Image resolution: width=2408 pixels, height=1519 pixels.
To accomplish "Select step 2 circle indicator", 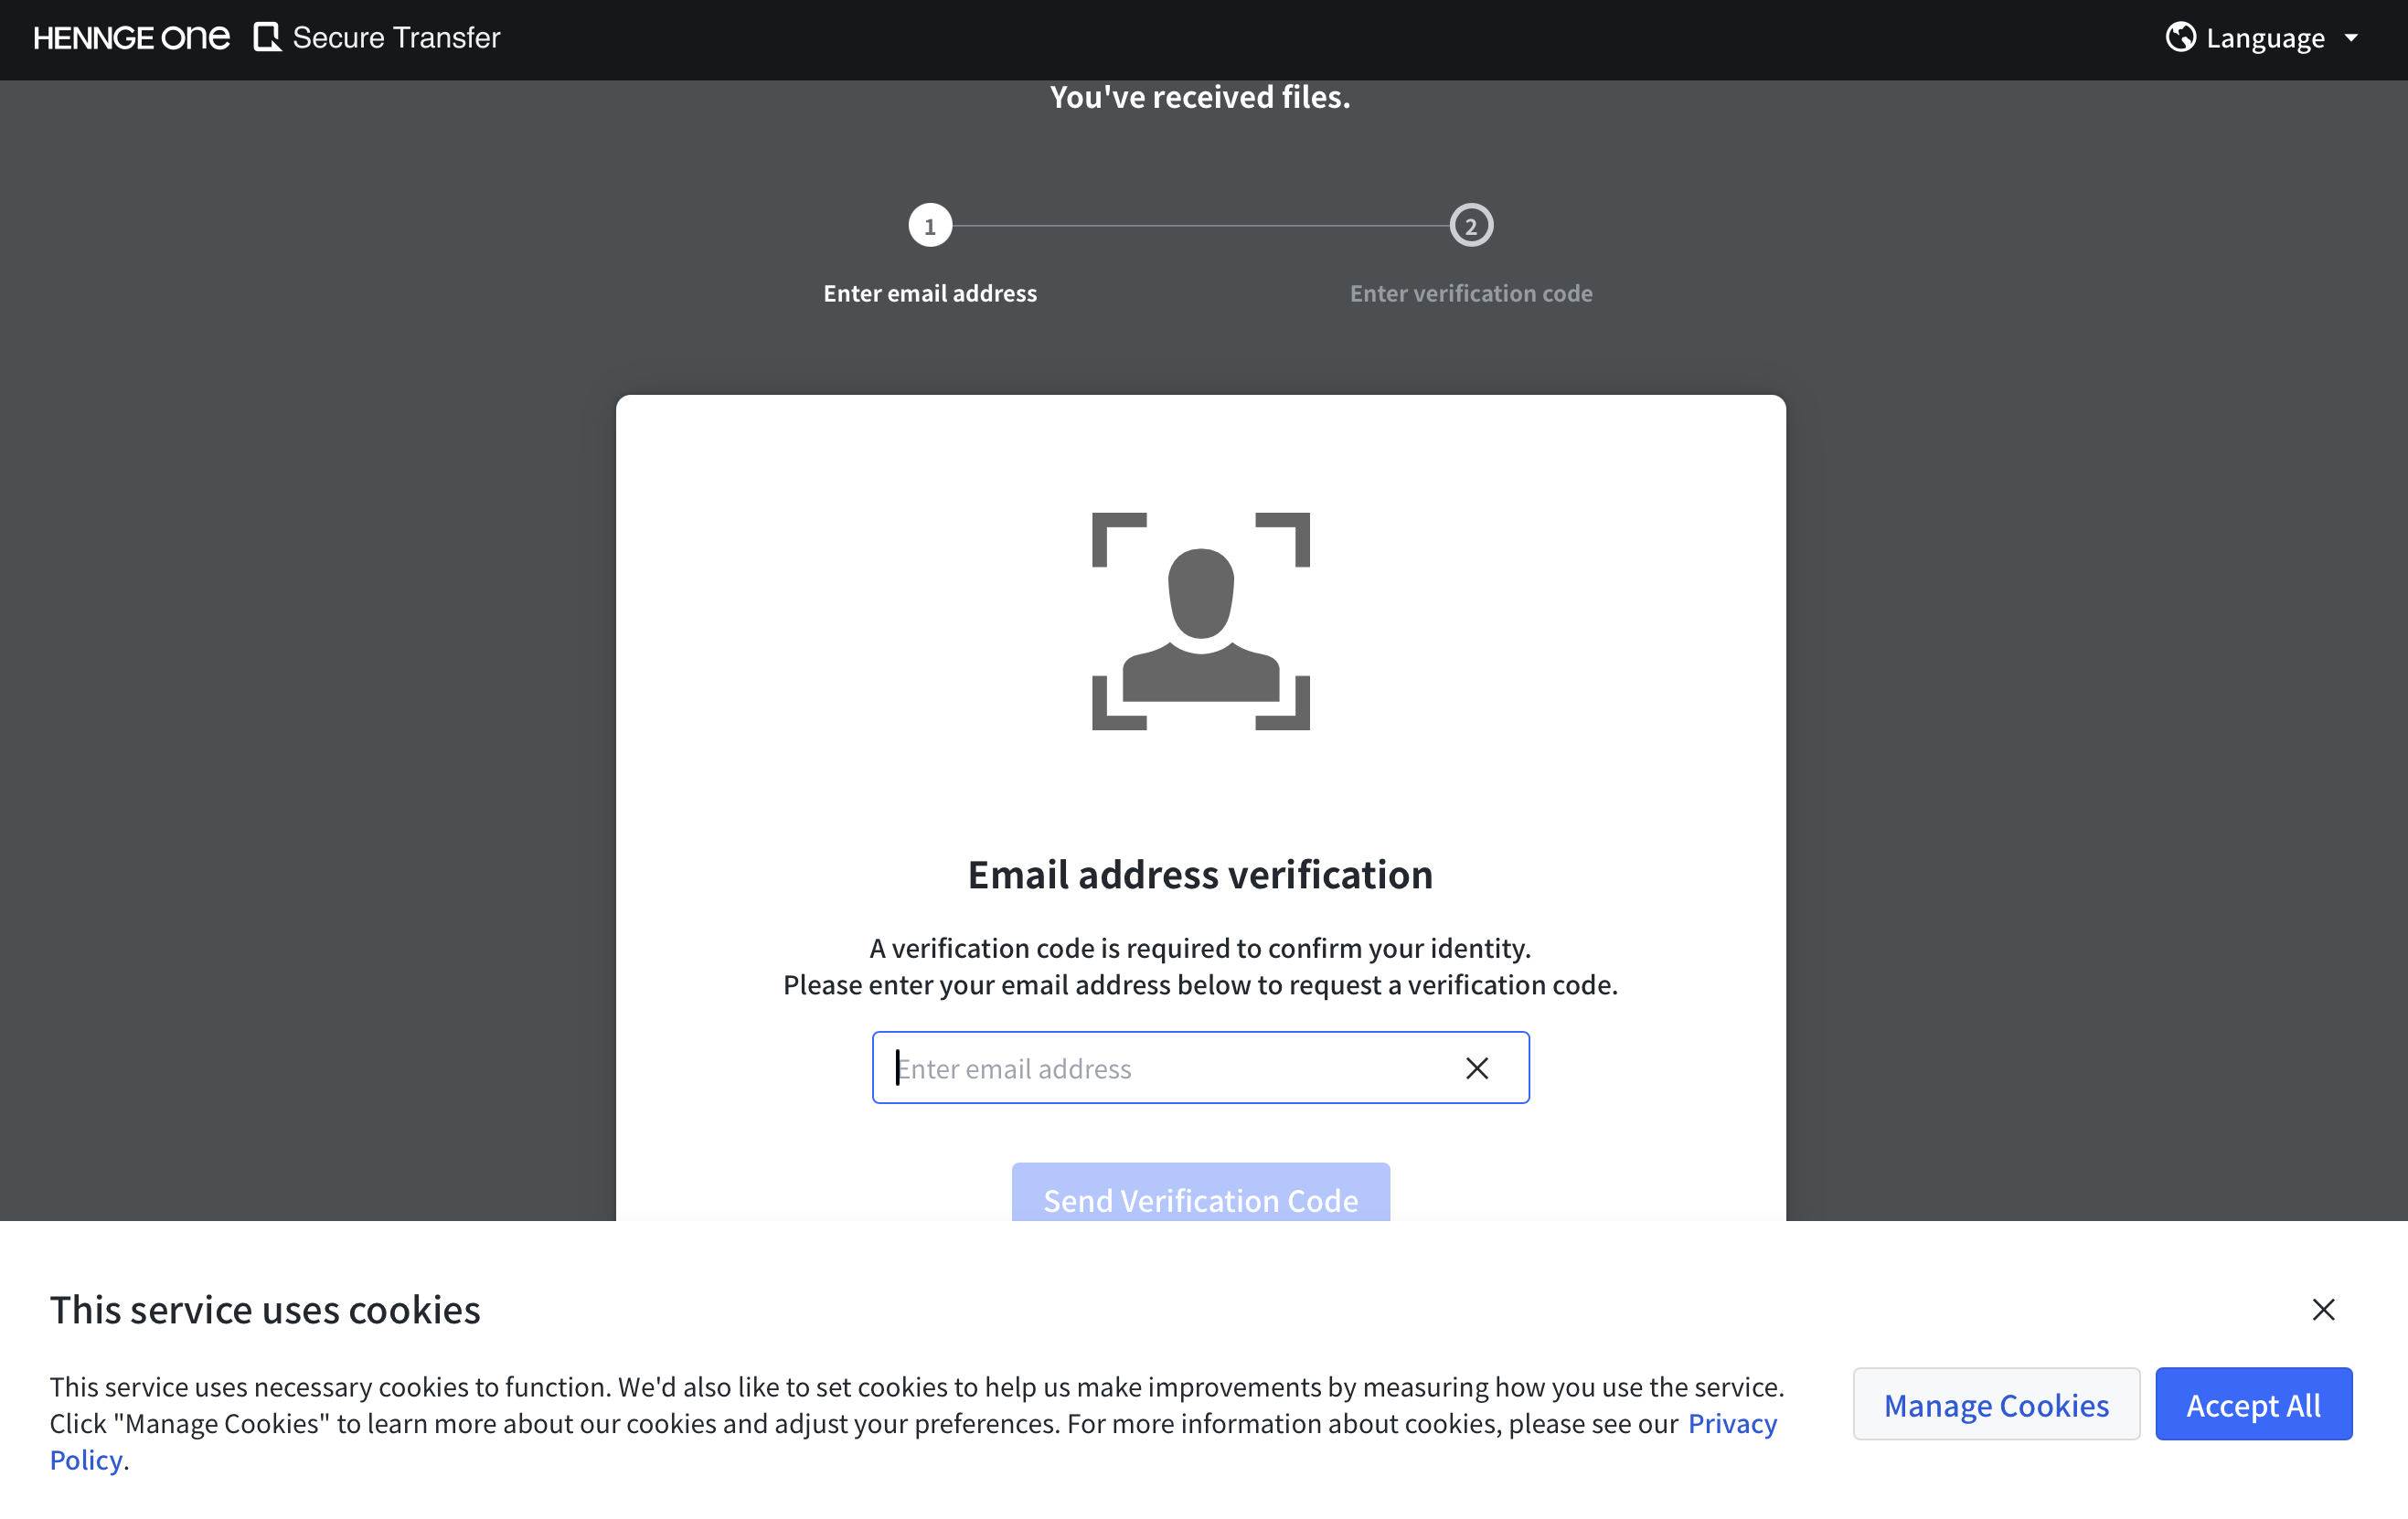I will [x=1471, y=226].
